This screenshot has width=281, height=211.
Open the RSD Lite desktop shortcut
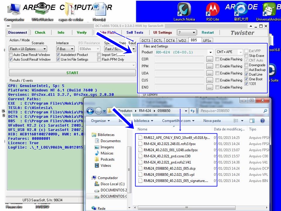tap(213, 10)
